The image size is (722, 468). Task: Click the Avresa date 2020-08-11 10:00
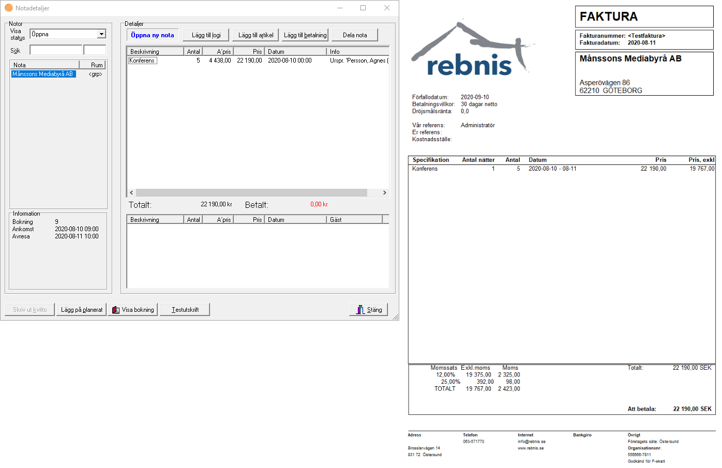tap(77, 236)
